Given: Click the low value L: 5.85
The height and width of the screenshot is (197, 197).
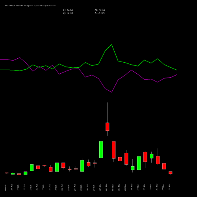Looking at the screenshot, I should coord(100,13).
